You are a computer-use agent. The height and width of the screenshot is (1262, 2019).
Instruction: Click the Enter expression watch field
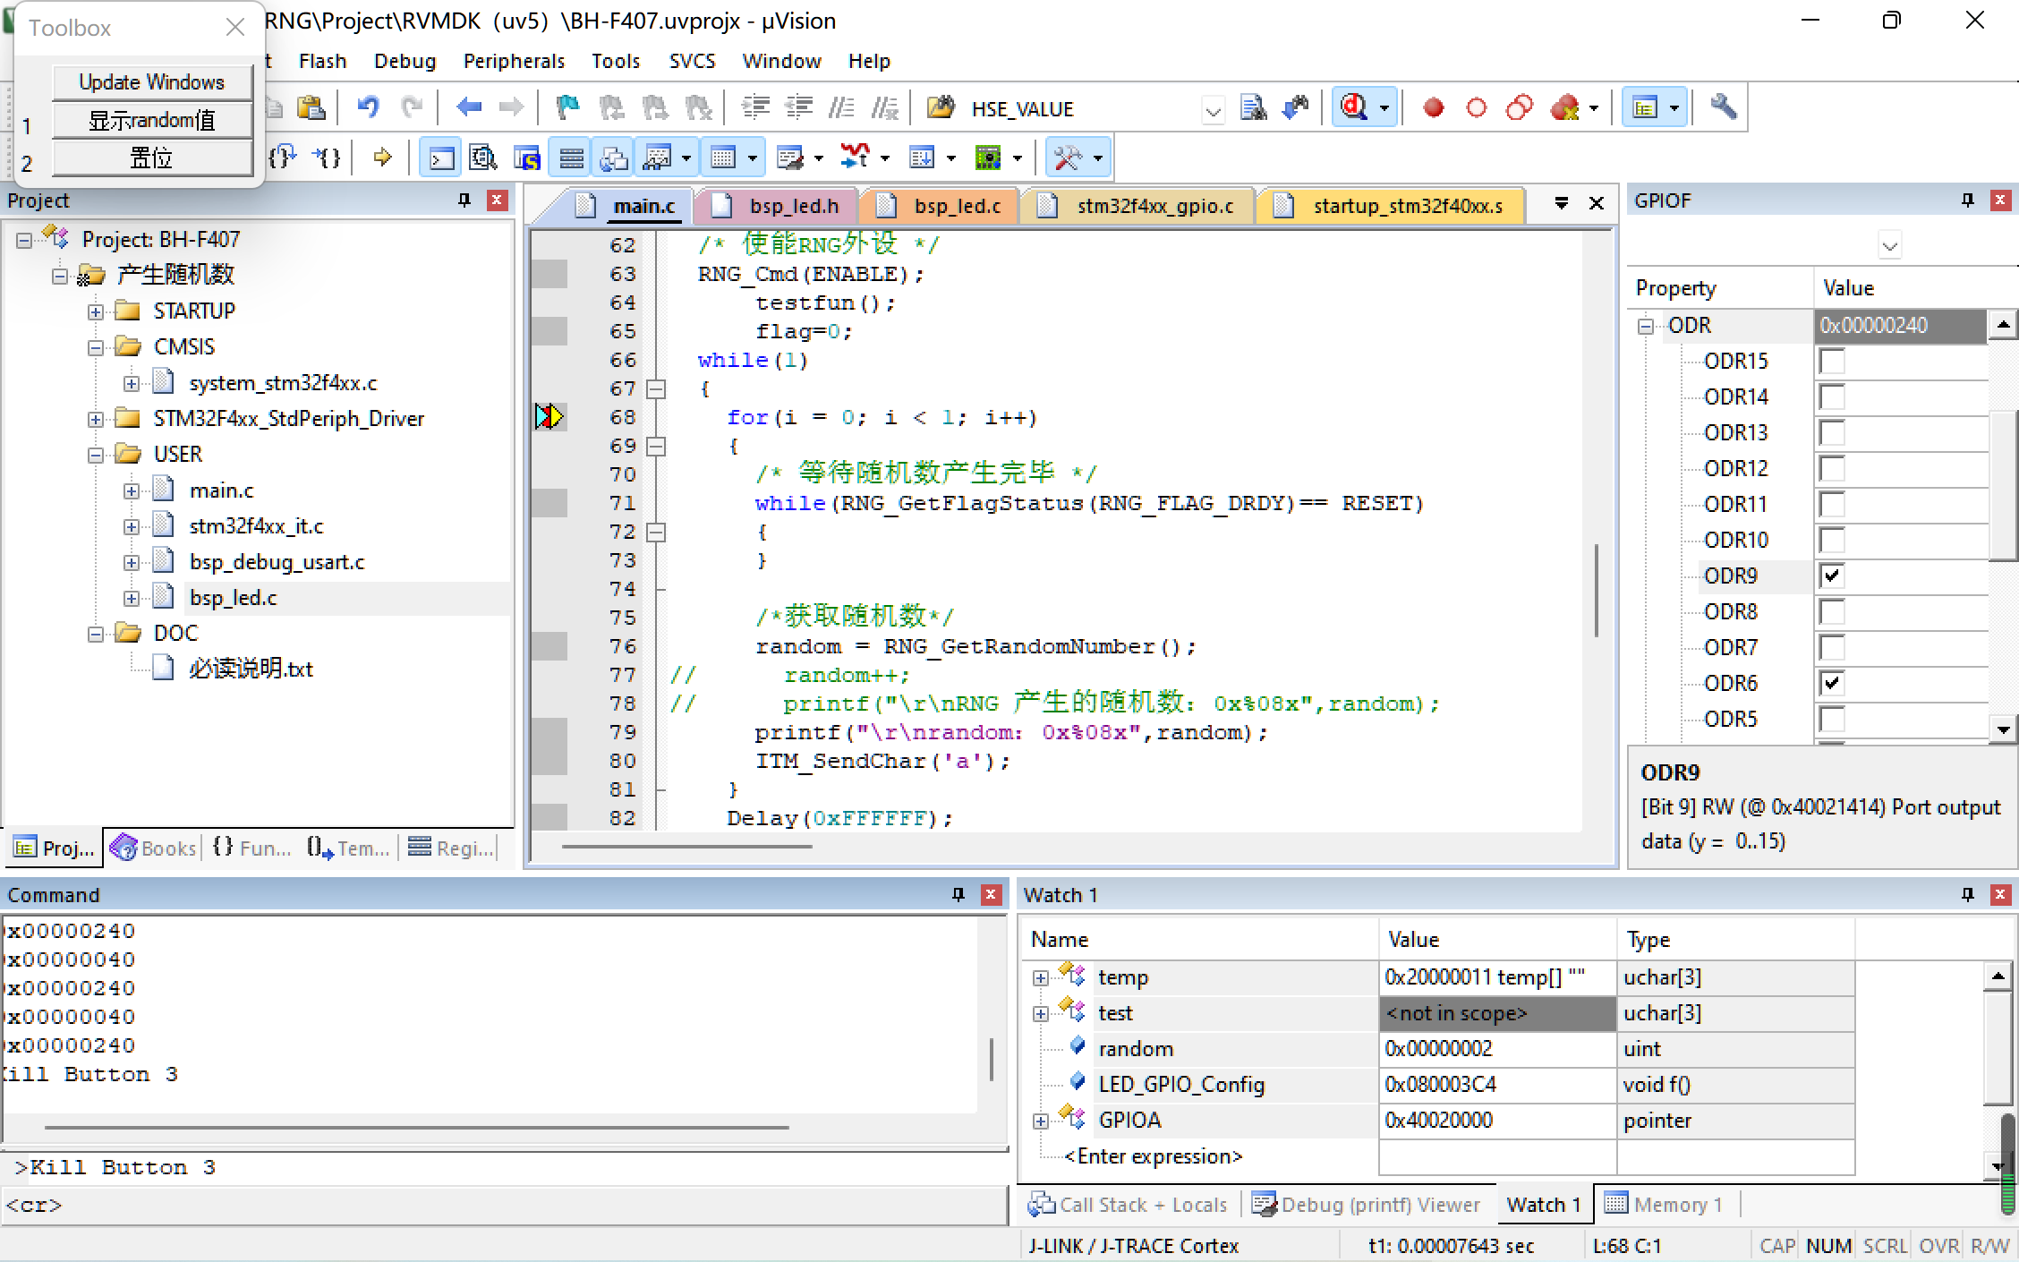[x=1153, y=1156]
